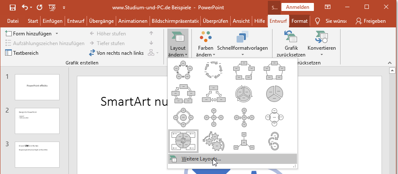Switch to the Start tab
The height and width of the screenshot is (174, 398).
click(x=33, y=21)
